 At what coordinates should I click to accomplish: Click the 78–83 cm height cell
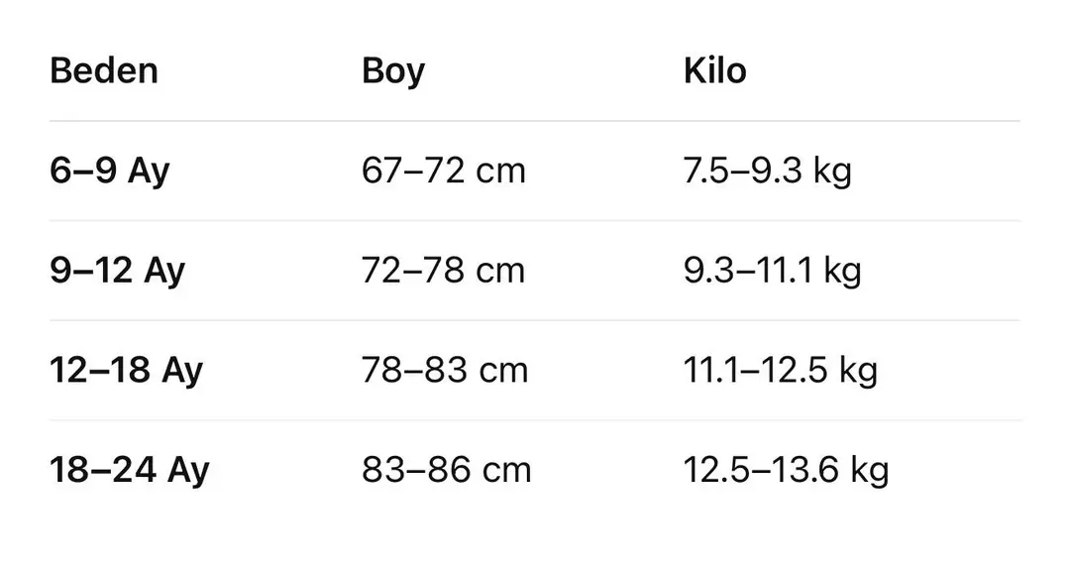[x=445, y=370]
